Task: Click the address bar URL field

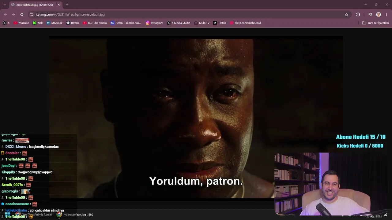Action: click(x=188, y=14)
